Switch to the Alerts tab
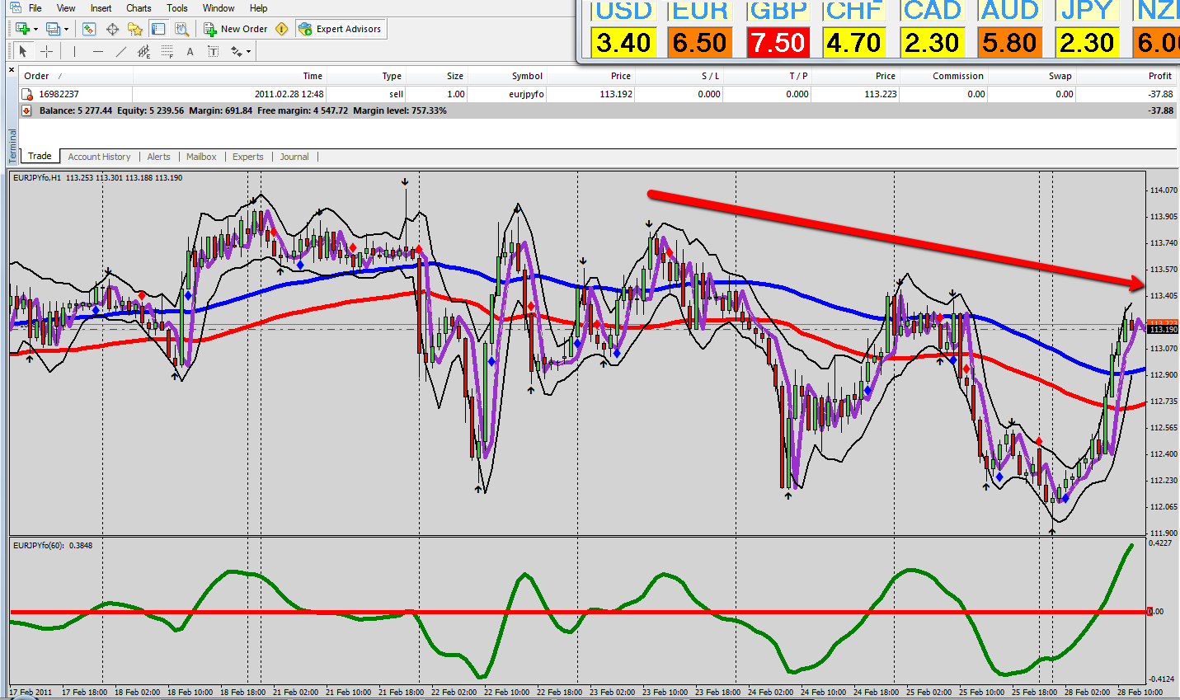This screenshot has height=700, width=1180. (x=158, y=157)
